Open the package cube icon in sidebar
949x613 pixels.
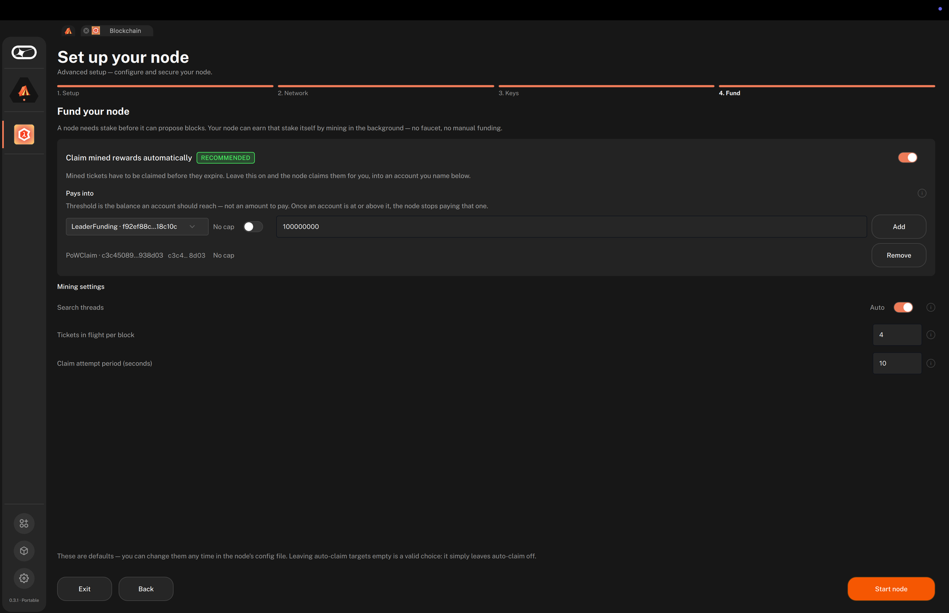point(24,551)
